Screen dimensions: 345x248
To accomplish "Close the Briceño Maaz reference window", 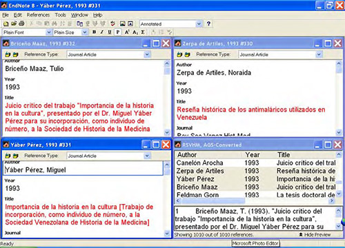I will 166,43.
